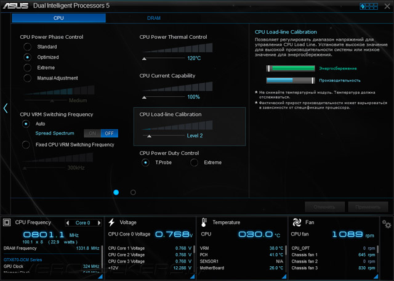Viewport: 394px width, 281px height.
Task: Click the Chassis fan 1 row
Action: (333, 255)
